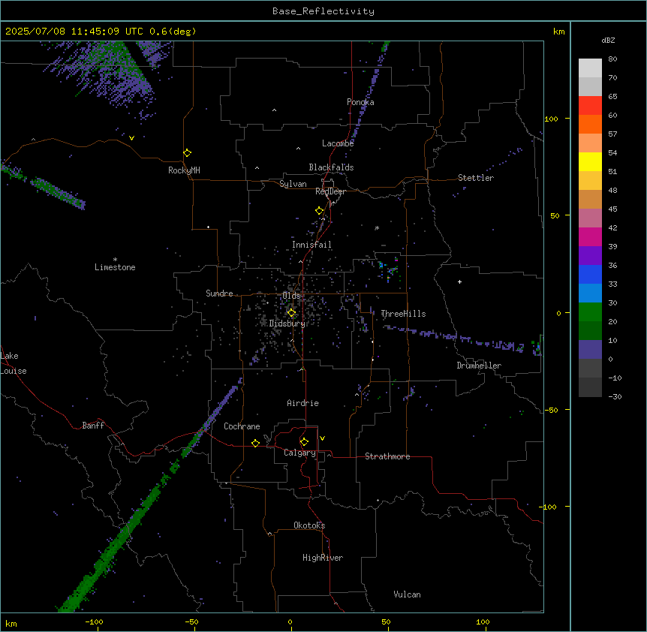Select the Sylvan label
Viewport: 647px width, 632px height.
click(x=293, y=184)
